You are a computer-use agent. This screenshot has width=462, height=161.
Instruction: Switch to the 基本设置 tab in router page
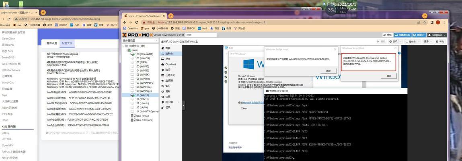[52, 43]
